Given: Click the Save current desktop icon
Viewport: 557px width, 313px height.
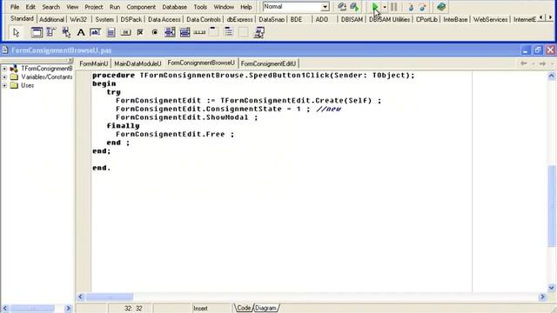Looking at the screenshot, I should click(x=342, y=7).
